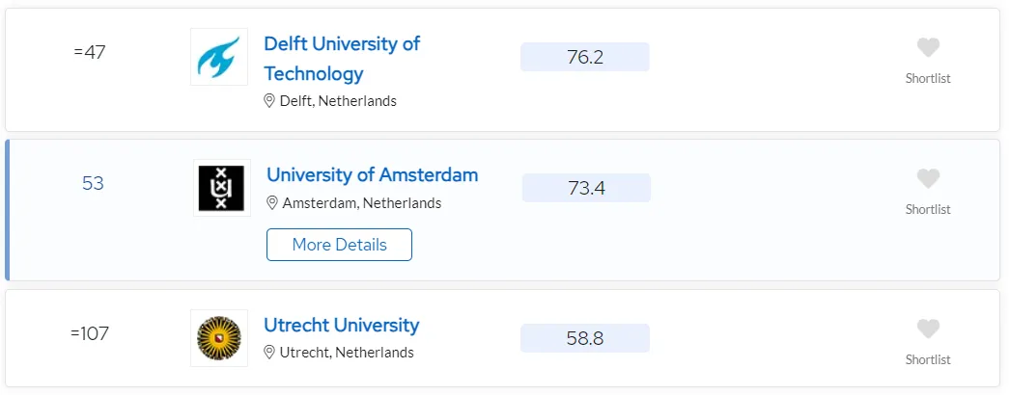Click rank =47 label

90,53
